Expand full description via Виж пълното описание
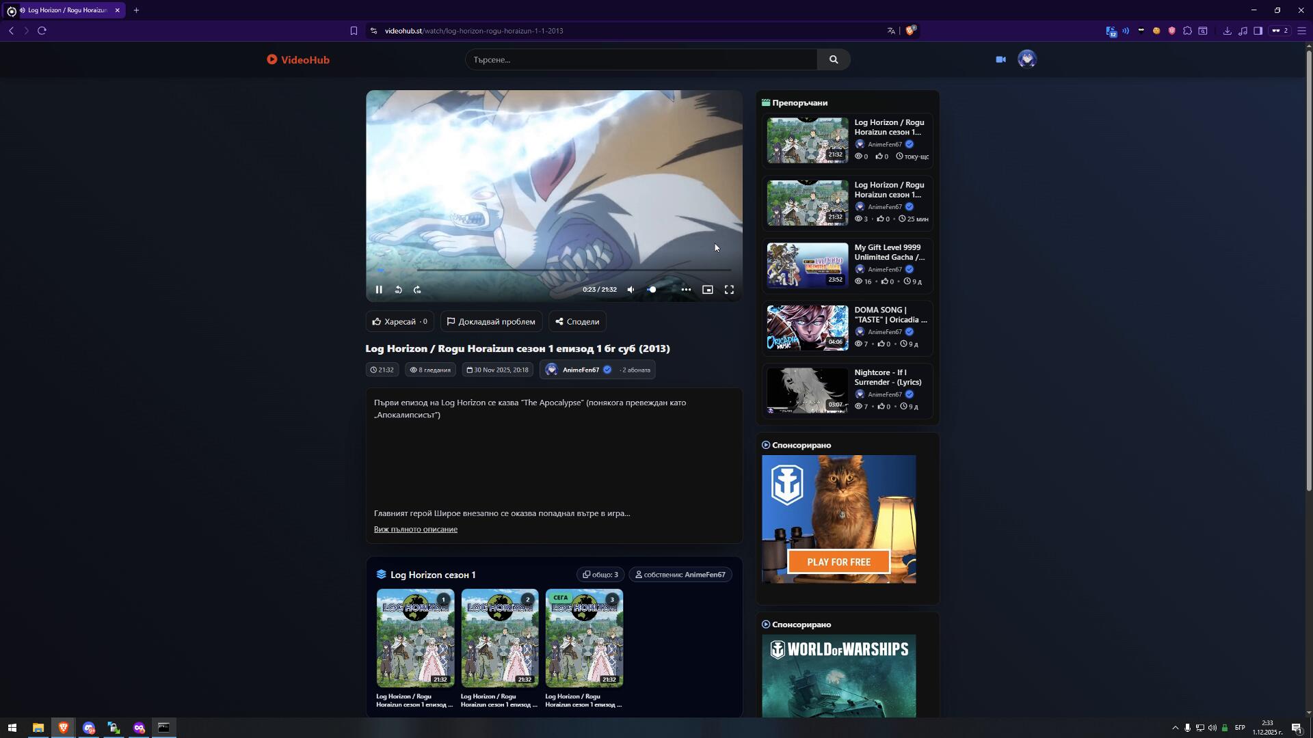Image resolution: width=1313 pixels, height=738 pixels. 415,530
